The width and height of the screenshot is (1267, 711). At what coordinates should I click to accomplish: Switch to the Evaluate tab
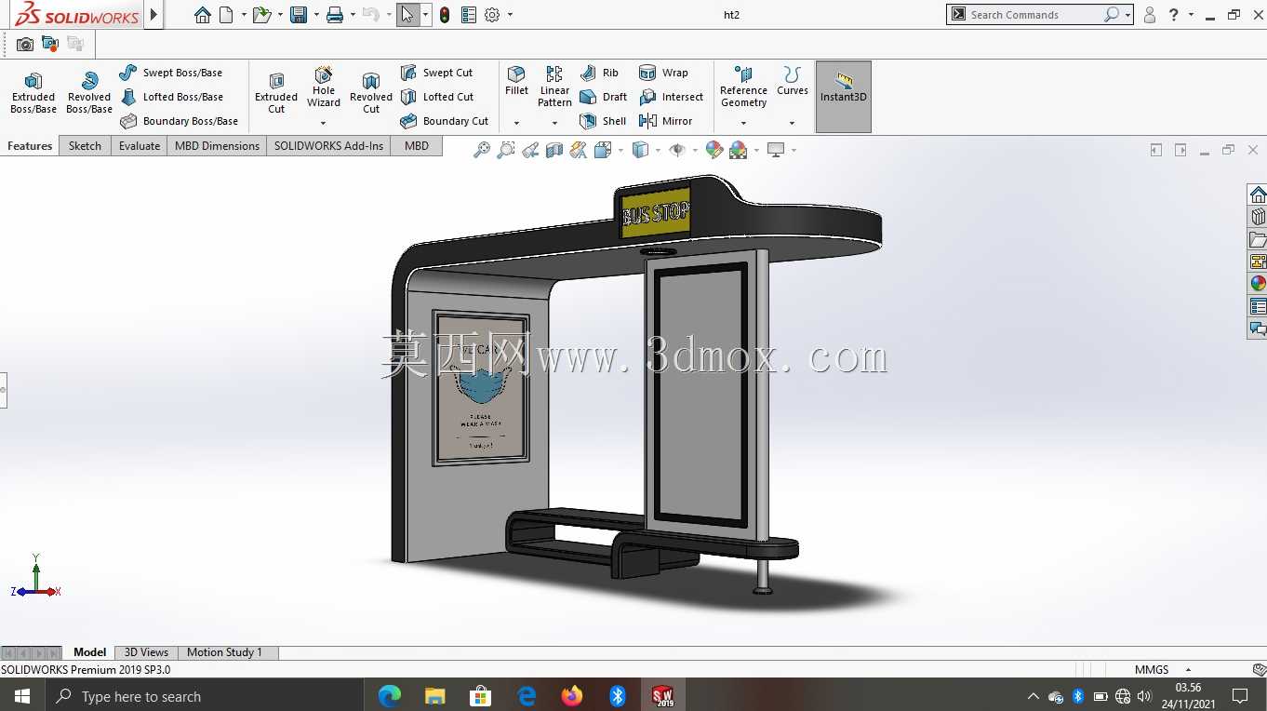[140, 146]
